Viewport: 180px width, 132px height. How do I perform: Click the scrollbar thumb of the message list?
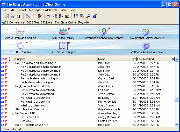point(177,99)
